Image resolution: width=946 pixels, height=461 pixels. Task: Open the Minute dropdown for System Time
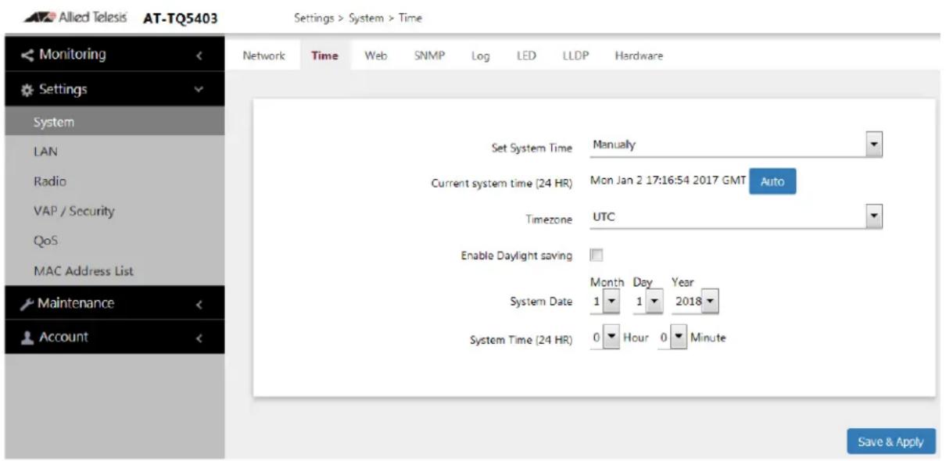(672, 338)
